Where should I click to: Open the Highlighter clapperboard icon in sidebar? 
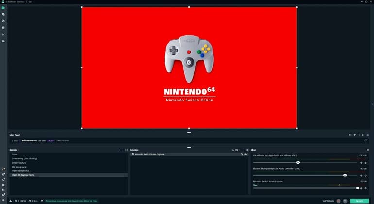(x=3, y=41)
